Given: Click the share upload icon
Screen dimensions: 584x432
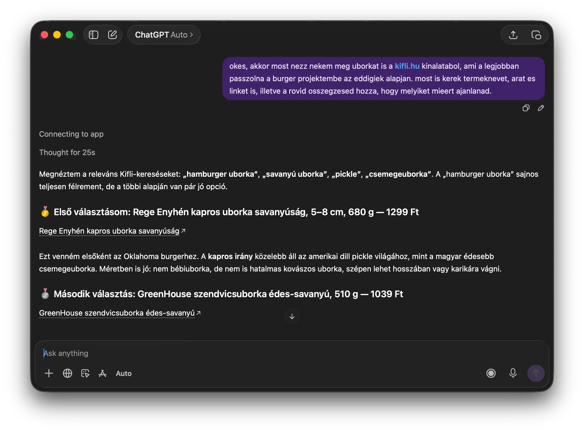Looking at the screenshot, I should (x=513, y=35).
